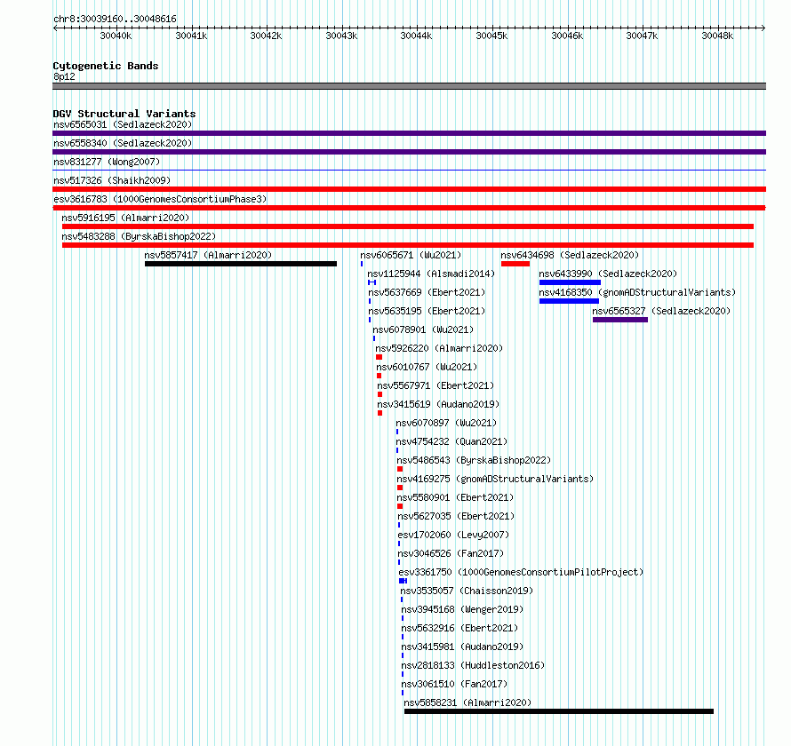Click nsv5857417 (Almarri2020) label
Viewport: 791px width, 746px height.
[208, 255]
